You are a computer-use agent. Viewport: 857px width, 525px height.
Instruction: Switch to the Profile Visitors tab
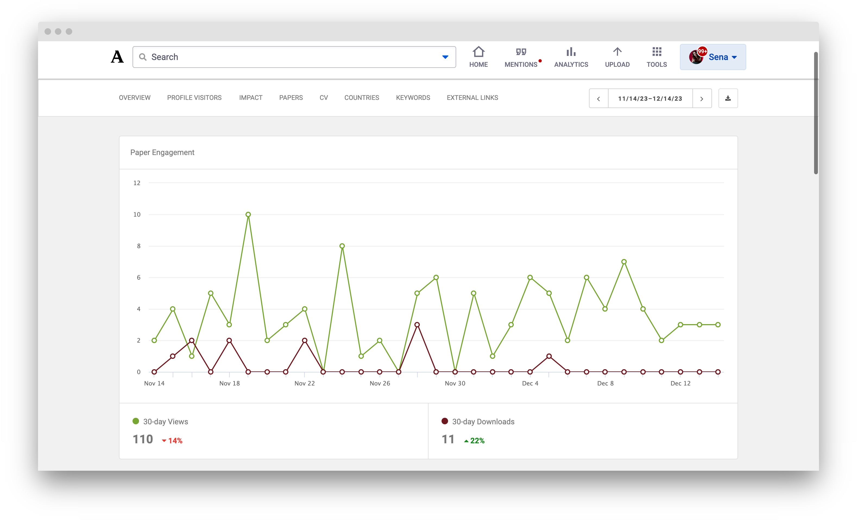coord(194,98)
